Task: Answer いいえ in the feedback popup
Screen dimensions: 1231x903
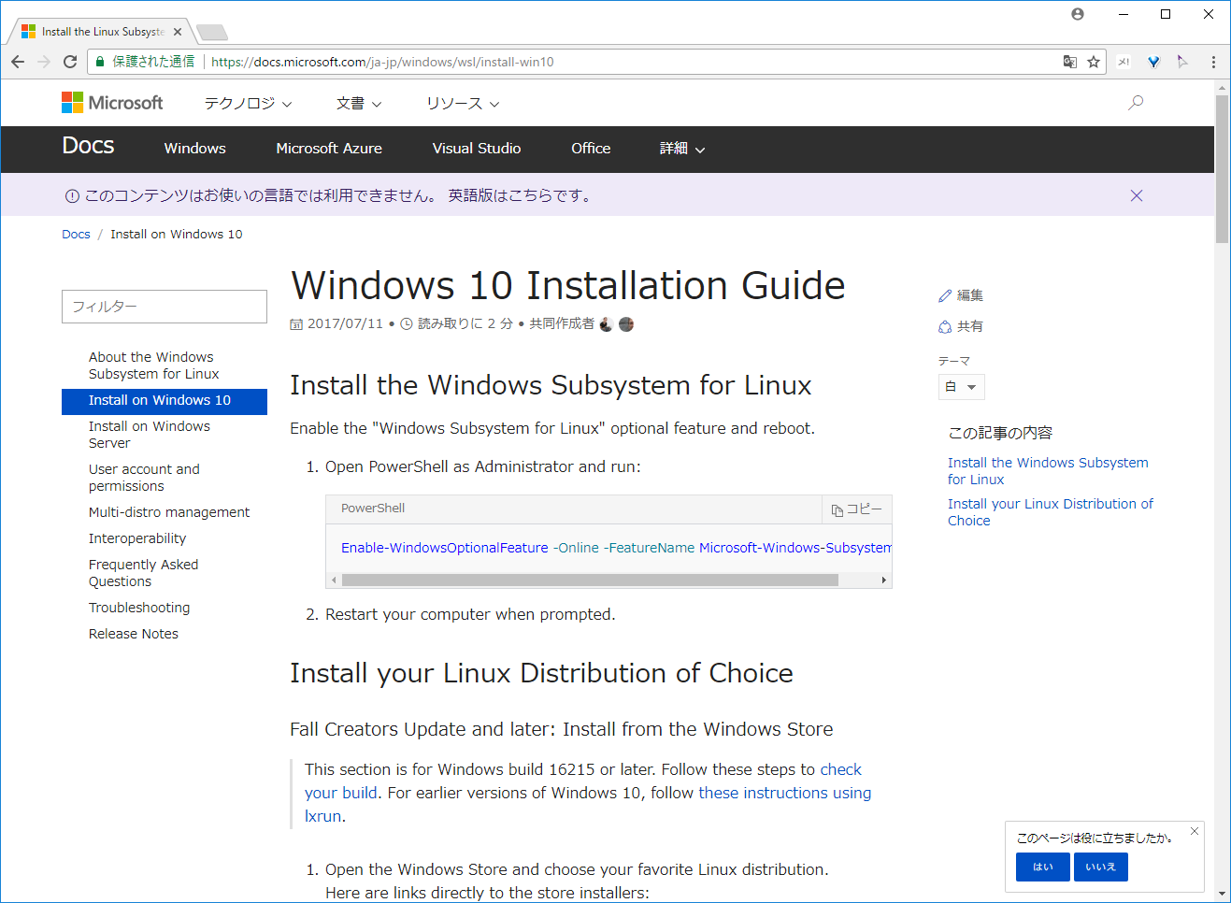Action: click(1101, 867)
